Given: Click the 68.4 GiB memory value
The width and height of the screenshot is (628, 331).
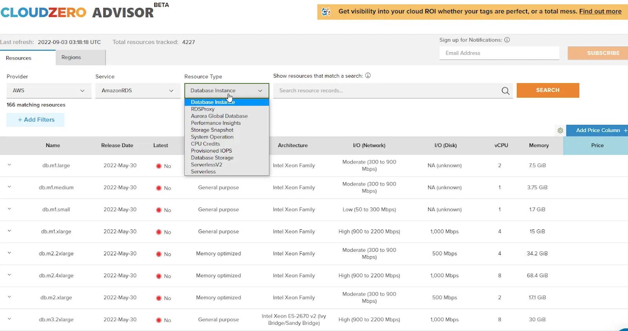Looking at the screenshot, I should click(537, 276).
